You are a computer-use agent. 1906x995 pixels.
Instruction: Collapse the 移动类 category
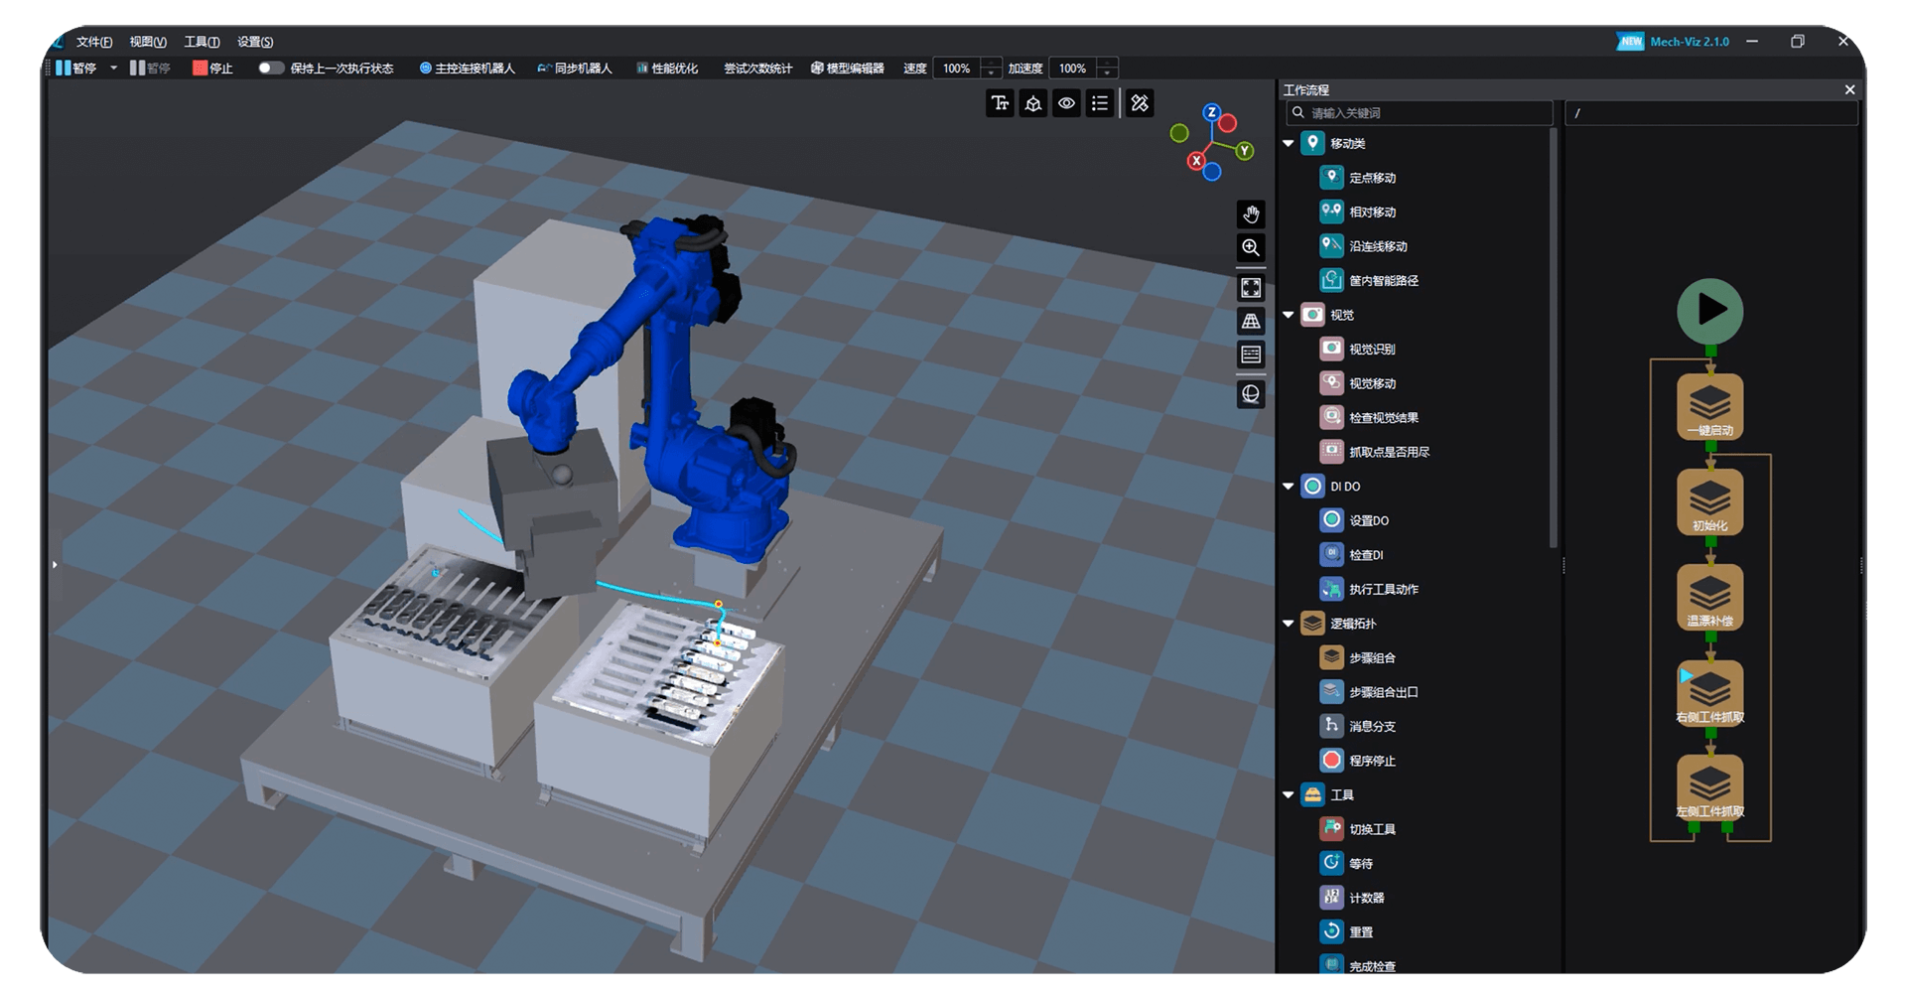tap(1289, 144)
